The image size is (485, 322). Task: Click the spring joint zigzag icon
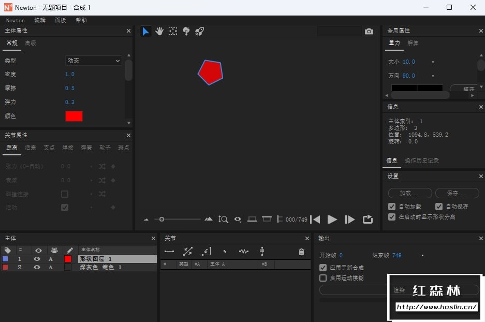[x=244, y=252]
